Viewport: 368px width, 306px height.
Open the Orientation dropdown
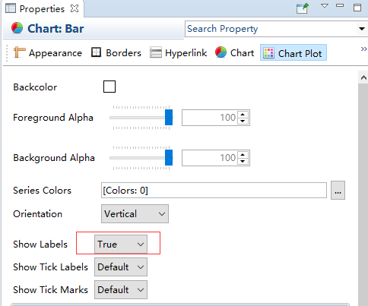(135, 214)
